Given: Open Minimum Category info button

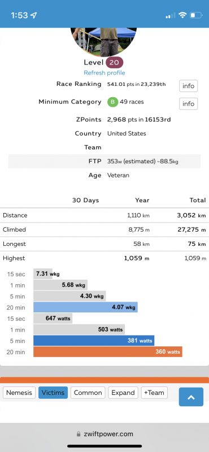Looking at the screenshot, I should pos(189,104).
